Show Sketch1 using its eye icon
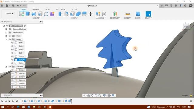Screen dimensions: 194x109 pos(12,70)
